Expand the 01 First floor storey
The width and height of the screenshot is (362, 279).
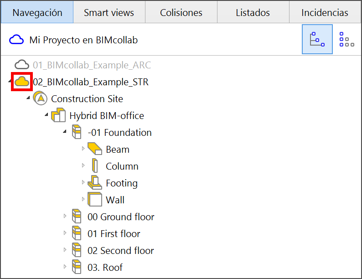click(x=65, y=233)
